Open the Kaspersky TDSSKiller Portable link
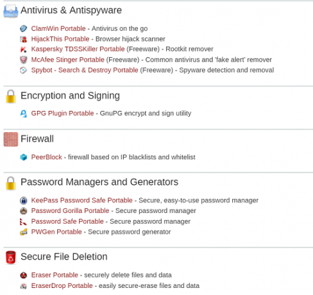The height and width of the screenshot is (295, 313). point(78,49)
